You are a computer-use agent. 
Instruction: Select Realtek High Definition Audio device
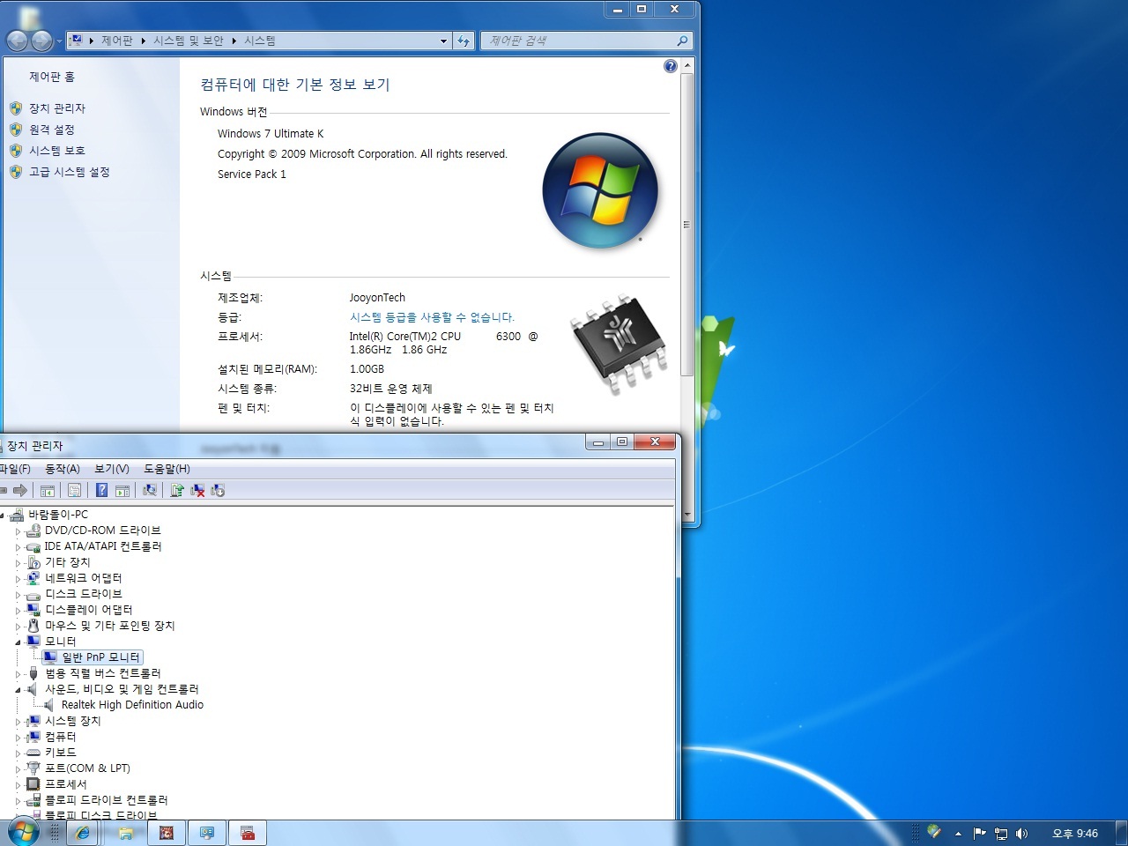132,705
